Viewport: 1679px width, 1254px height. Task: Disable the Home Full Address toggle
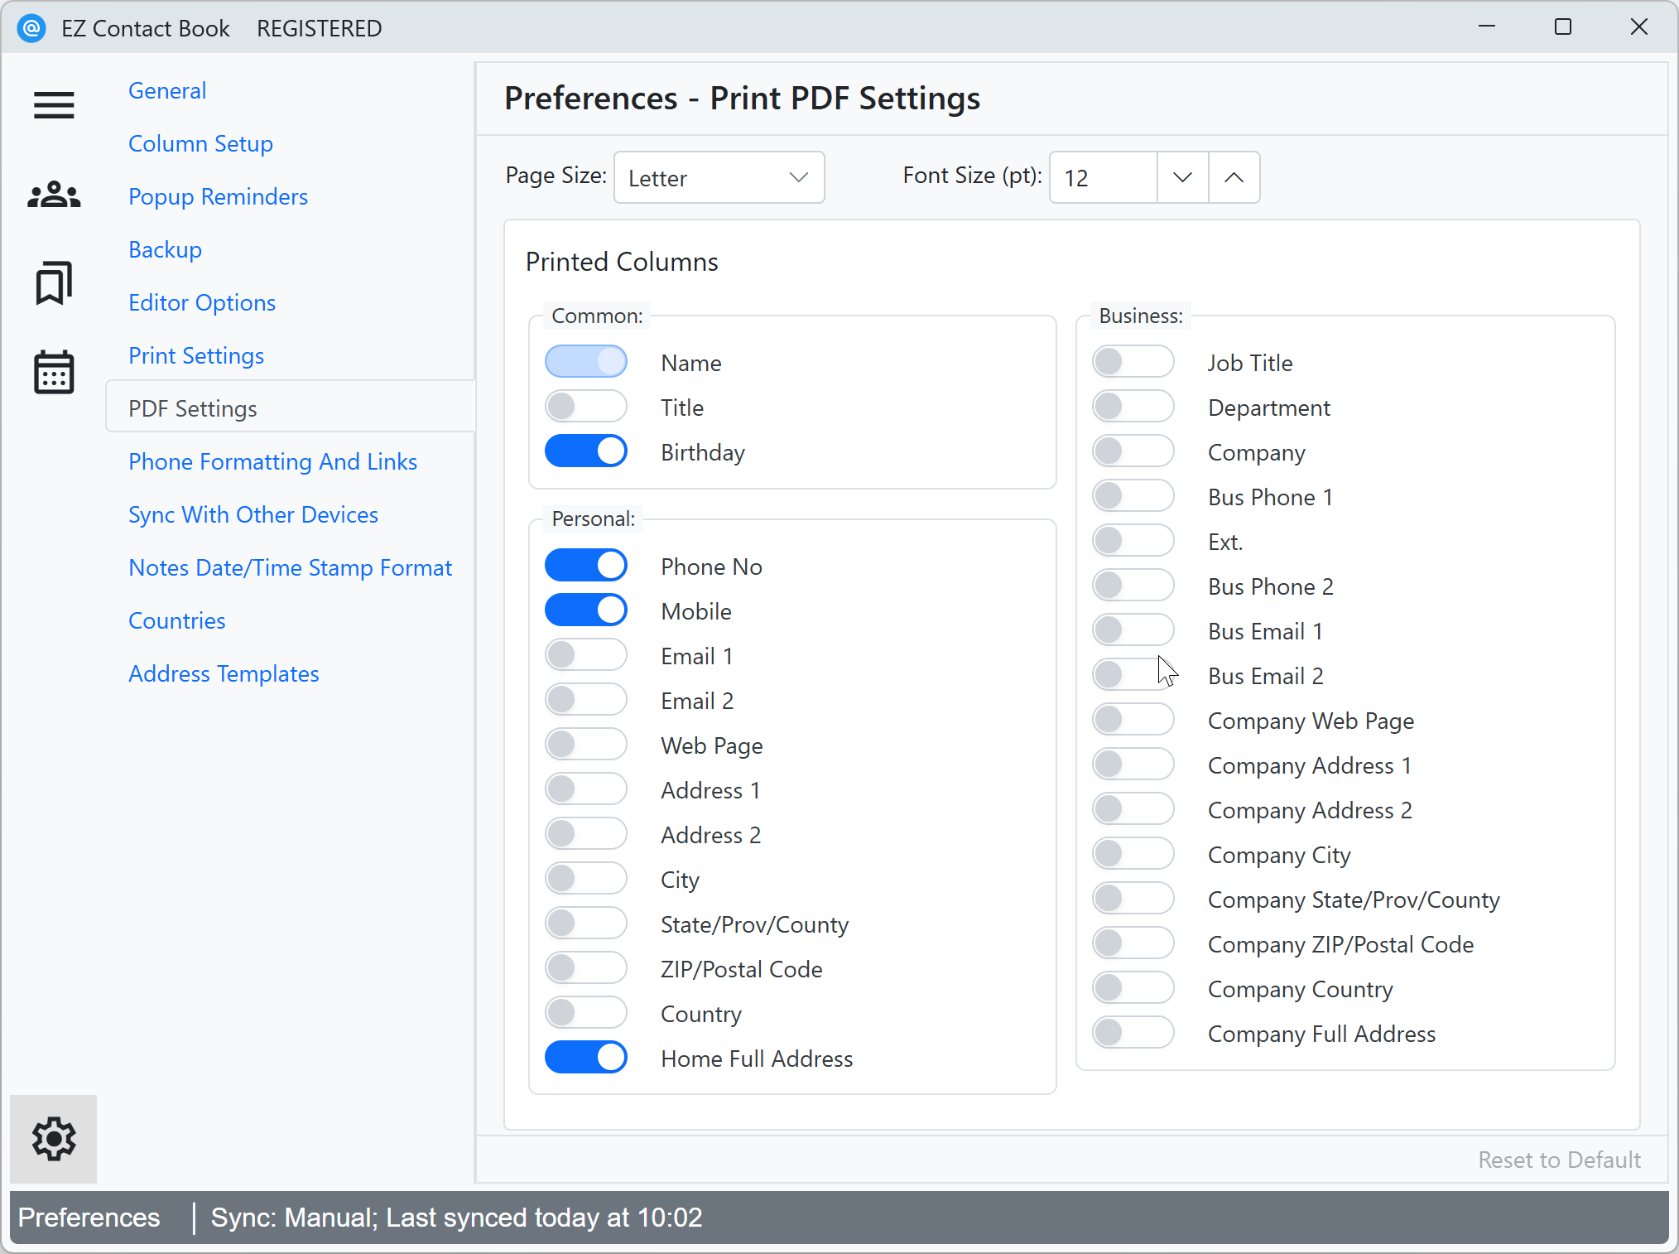(586, 1058)
